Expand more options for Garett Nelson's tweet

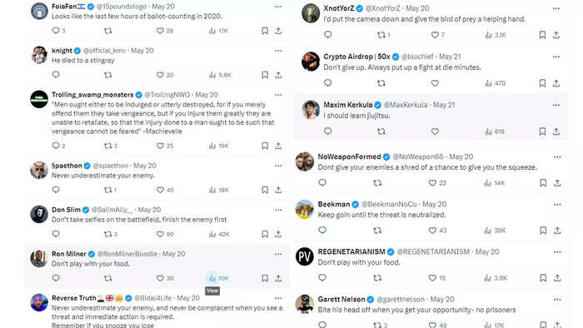pos(557,300)
